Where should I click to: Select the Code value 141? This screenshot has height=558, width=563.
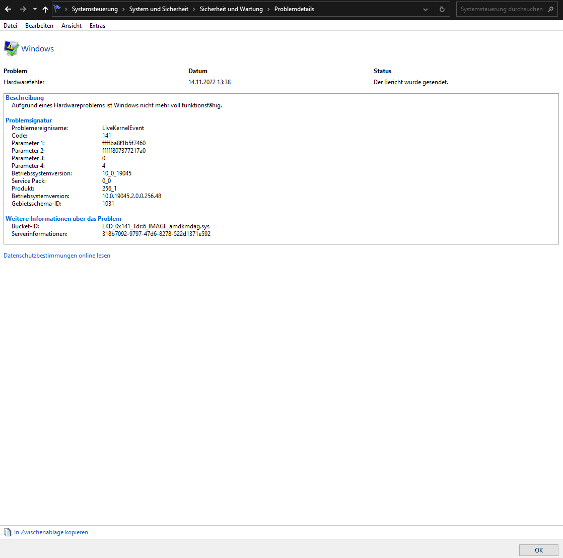tap(107, 136)
